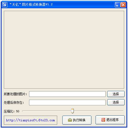128x128 pixels.
Task: Start conversion with 执行转换 button
Action: (x=77, y=120)
